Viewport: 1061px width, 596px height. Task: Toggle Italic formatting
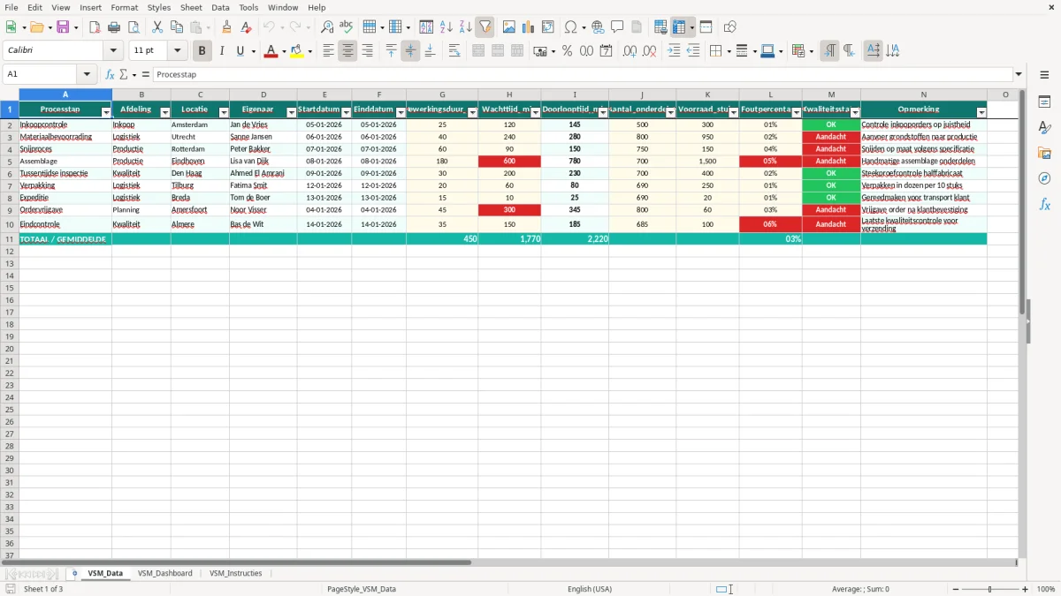[x=221, y=51]
